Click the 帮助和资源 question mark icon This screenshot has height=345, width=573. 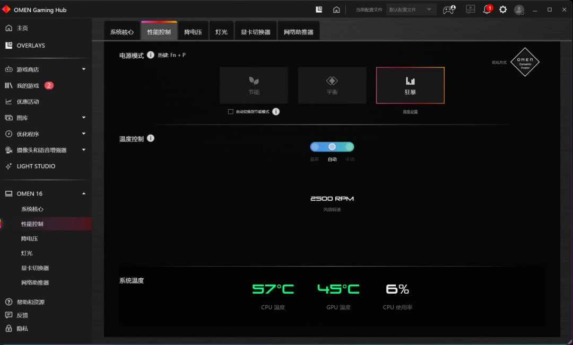pyautogui.click(x=9, y=302)
